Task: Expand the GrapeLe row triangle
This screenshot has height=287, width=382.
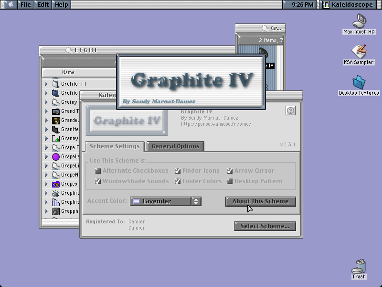Action: coord(46,157)
